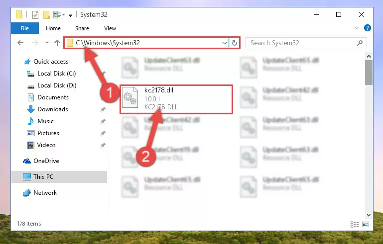The width and height of the screenshot is (383, 244).
Task: Open Local Disk (C:)
Action: click(57, 74)
